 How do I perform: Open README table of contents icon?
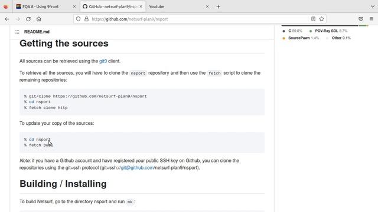(x=17, y=32)
